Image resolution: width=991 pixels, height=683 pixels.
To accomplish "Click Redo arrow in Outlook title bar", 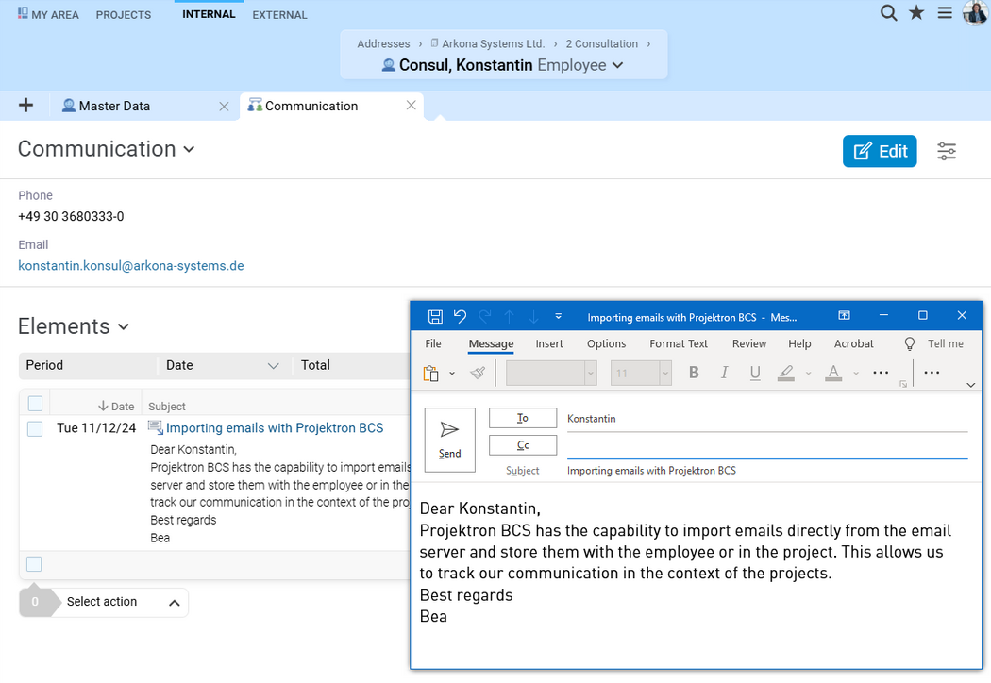I will point(485,316).
